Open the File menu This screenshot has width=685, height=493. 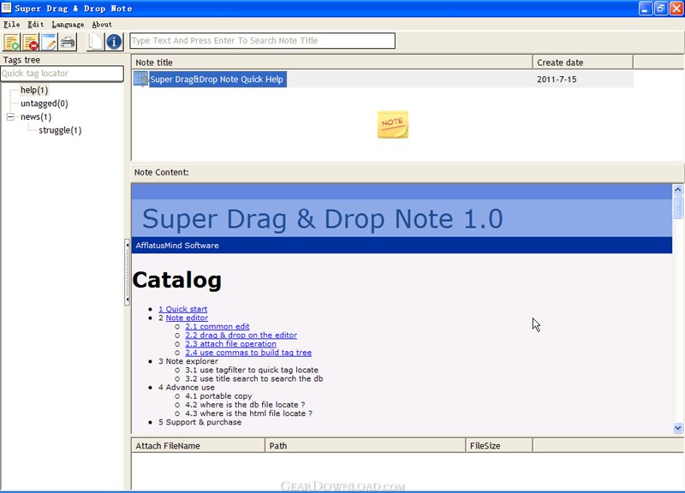[11, 25]
